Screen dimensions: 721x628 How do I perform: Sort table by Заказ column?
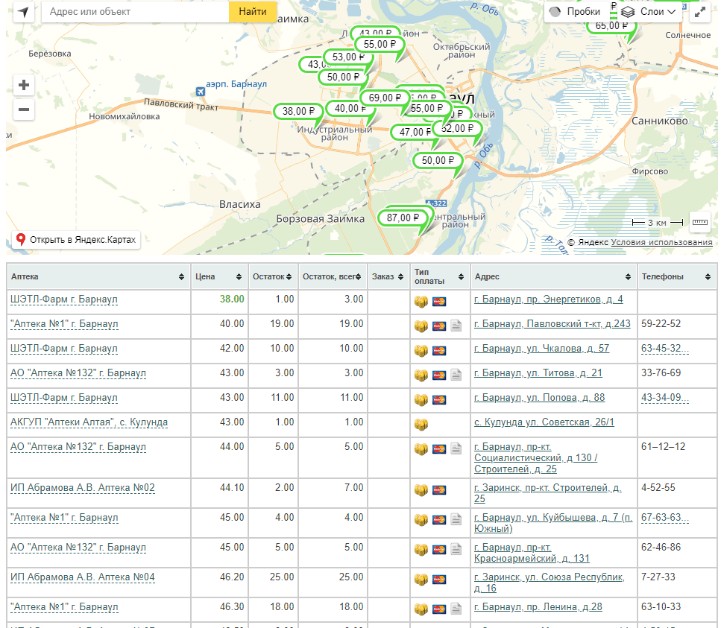tap(401, 276)
